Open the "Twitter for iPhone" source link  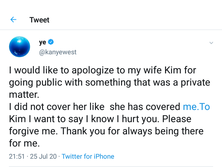(88, 156)
